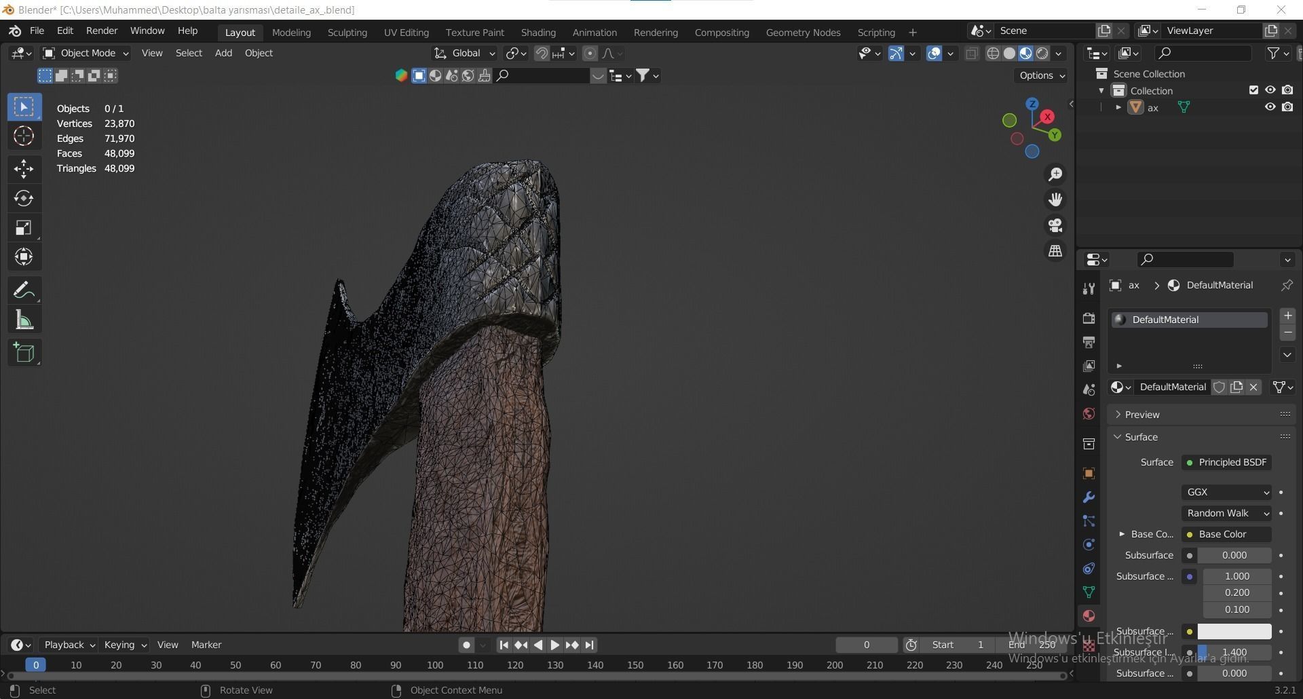Switch to Sculpting workspace tab
Image resolution: width=1303 pixels, height=699 pixels.
click(347, 32)
